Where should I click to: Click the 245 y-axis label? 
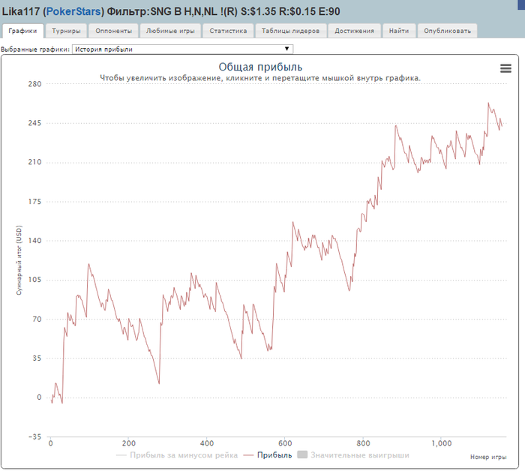[34, 123]
